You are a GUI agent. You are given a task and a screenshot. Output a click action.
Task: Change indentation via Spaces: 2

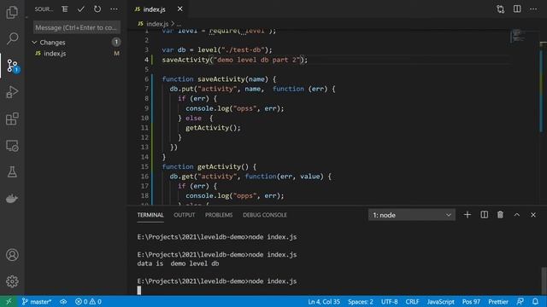(x=361, y=301)
